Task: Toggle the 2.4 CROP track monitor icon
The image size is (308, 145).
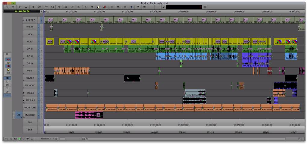Action: [x=42, y=20]
